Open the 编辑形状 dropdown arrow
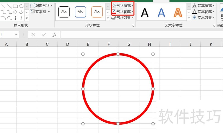The image size is (223, 133). click(51, 6)
